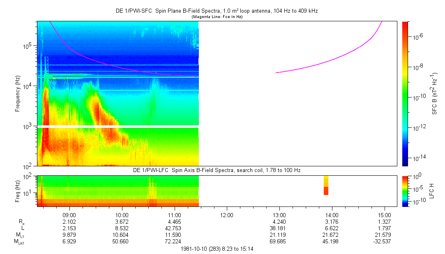Click the L value 42.753 under 11:00
This screenshot has height=254, width=445.
[x=175, y=228]
